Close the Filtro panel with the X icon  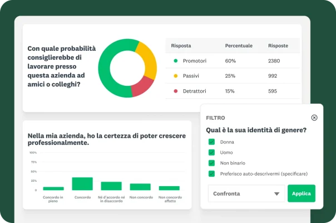[x=314, y=118]
